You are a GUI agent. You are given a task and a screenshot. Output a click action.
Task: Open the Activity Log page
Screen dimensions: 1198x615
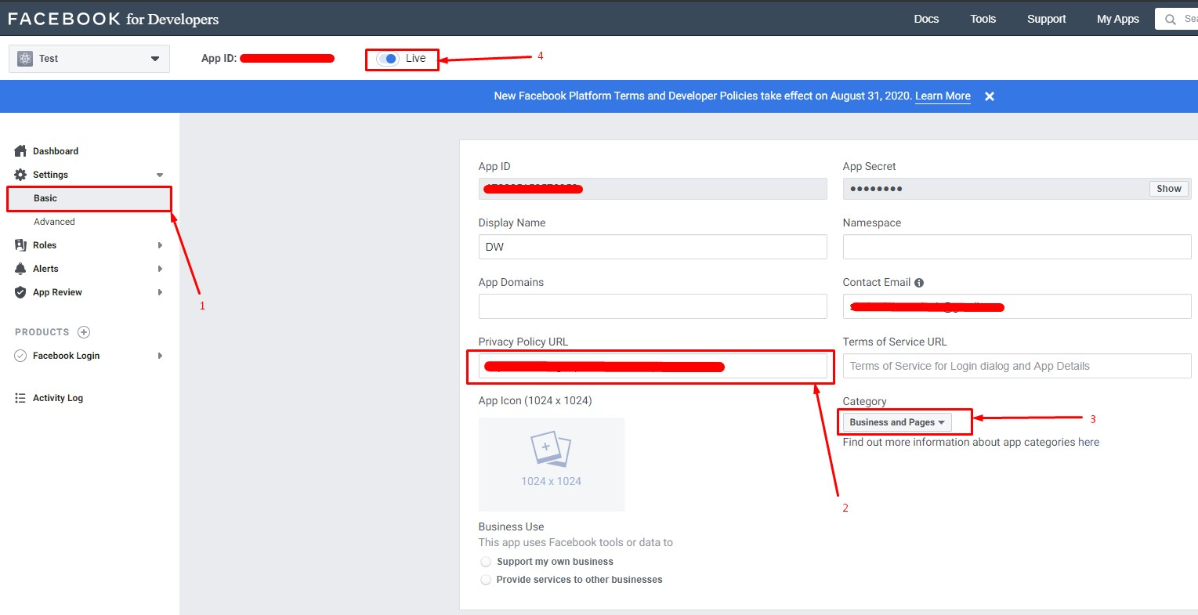click(x=58, y=398)
